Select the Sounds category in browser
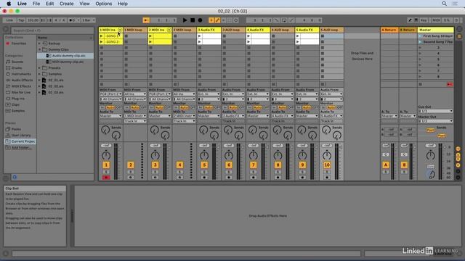This screenshot has width=465, height=261. pos(17,62)
